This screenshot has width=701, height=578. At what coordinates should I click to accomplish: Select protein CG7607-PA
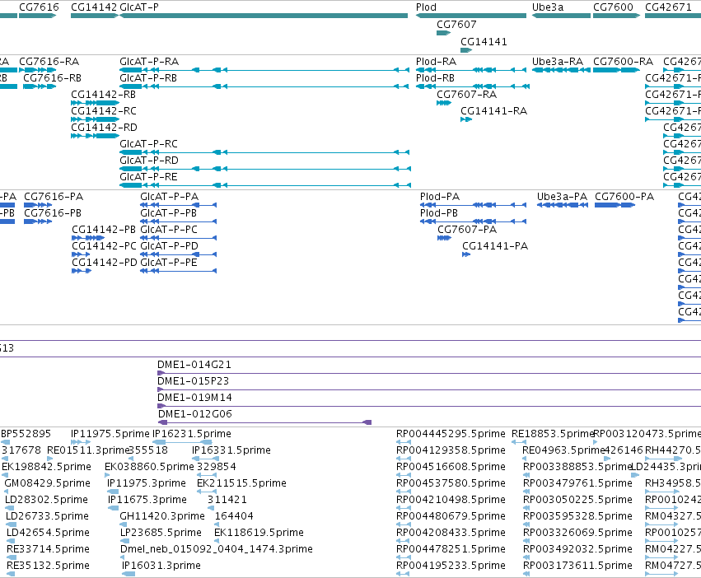(444, 238)
